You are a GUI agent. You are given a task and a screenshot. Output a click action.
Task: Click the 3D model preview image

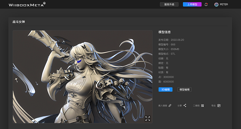pyautogui.click(x=82, y=77)
